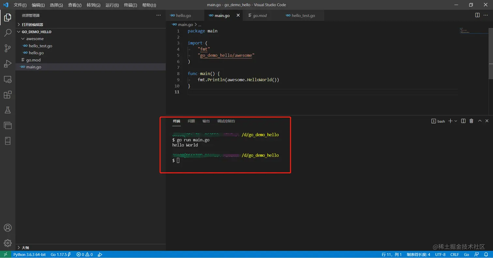Change UTF-8 encoding in status bar
The height and width of the screenshot is (258, 493).
pos(440,254)
